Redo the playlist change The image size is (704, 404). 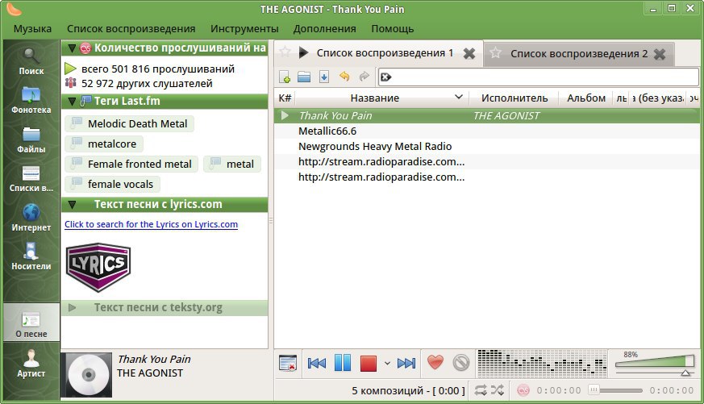click(x=364, y=77)
